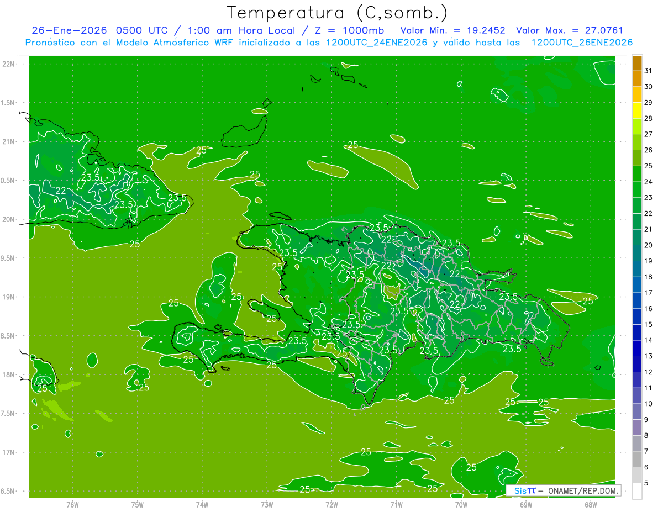Screen dimensions: 663x512
Task: Click the WRF model forecast description line
Action: tap(329, 43)
